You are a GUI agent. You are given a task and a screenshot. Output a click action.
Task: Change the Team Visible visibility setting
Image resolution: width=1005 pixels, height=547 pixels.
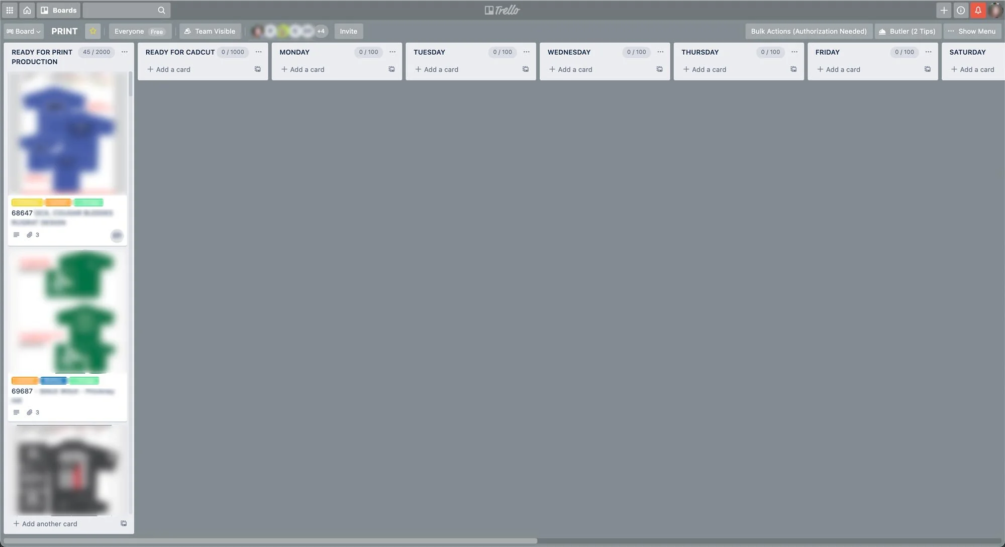pos(210,31)
